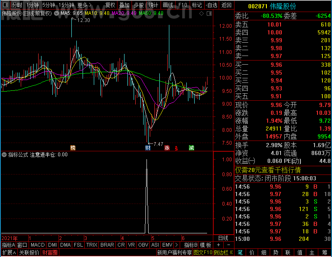The width and height of the screenshot is (332, 257).
Task: Click the 002871 伟隆股份 stock title
Action: coord(272,6)
